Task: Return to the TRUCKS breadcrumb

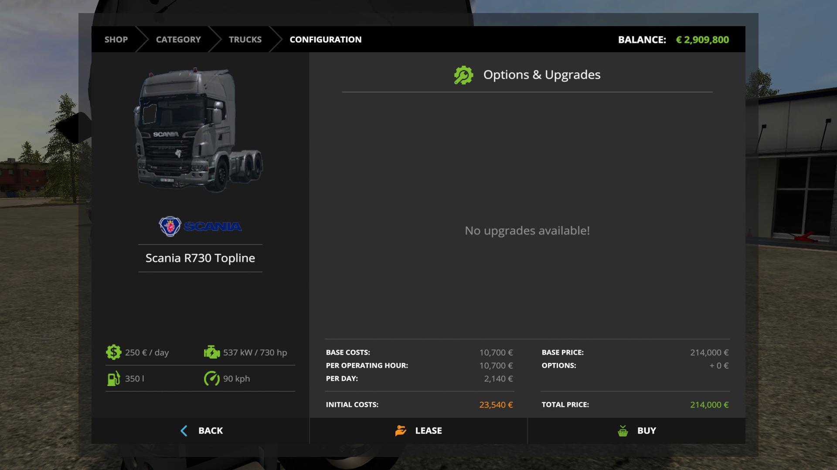Action: (x=245, y=40)
